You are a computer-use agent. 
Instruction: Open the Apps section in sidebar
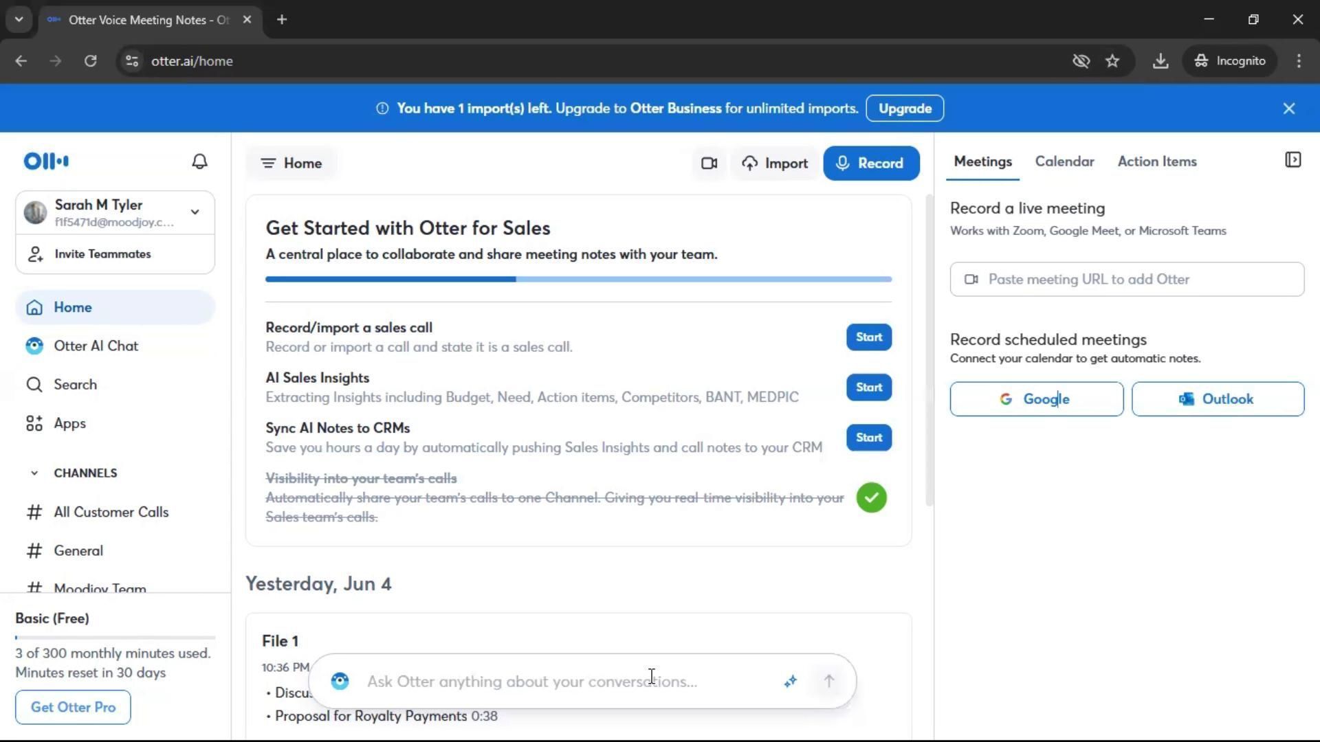click(69, 423)
